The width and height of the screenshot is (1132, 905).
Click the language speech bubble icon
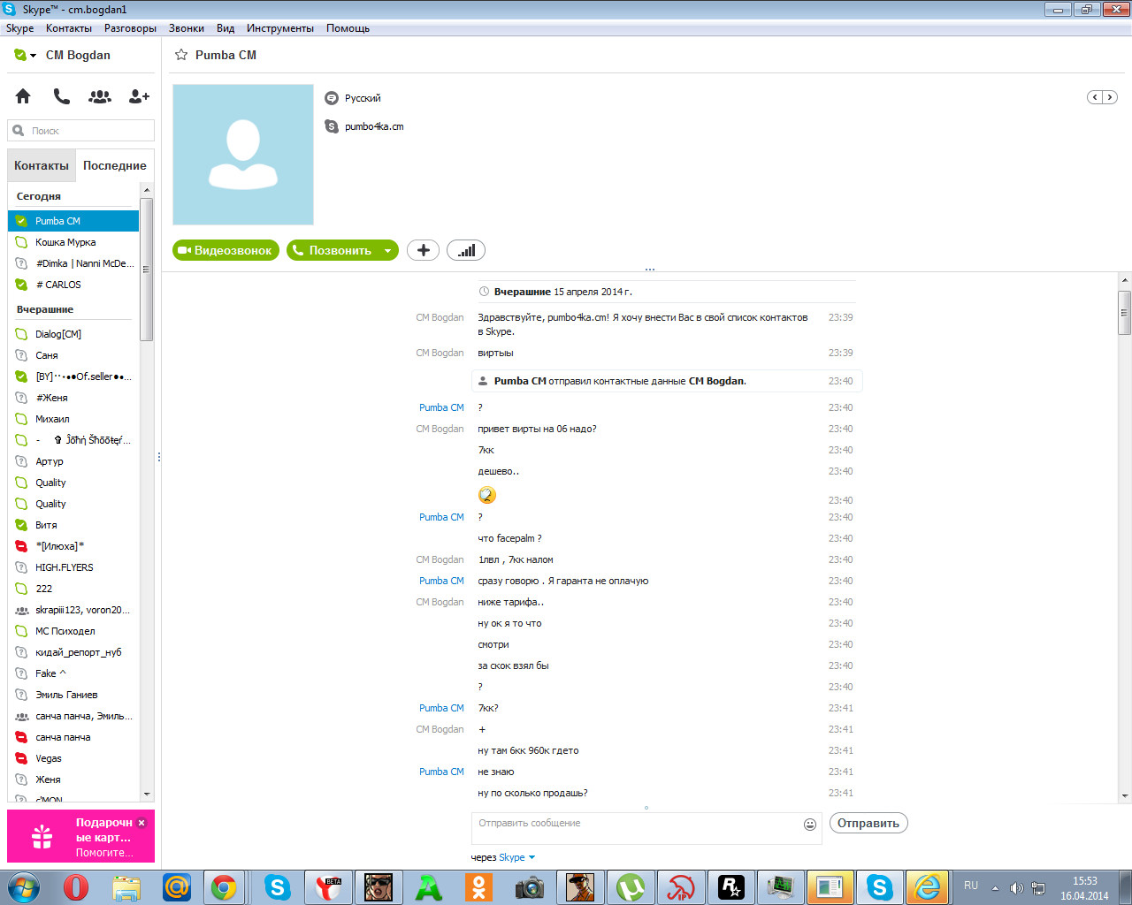(332, 98)
